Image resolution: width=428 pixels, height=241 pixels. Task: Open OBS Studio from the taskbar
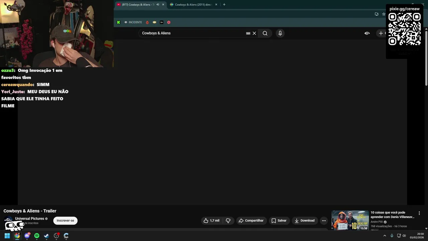(56, 236)
